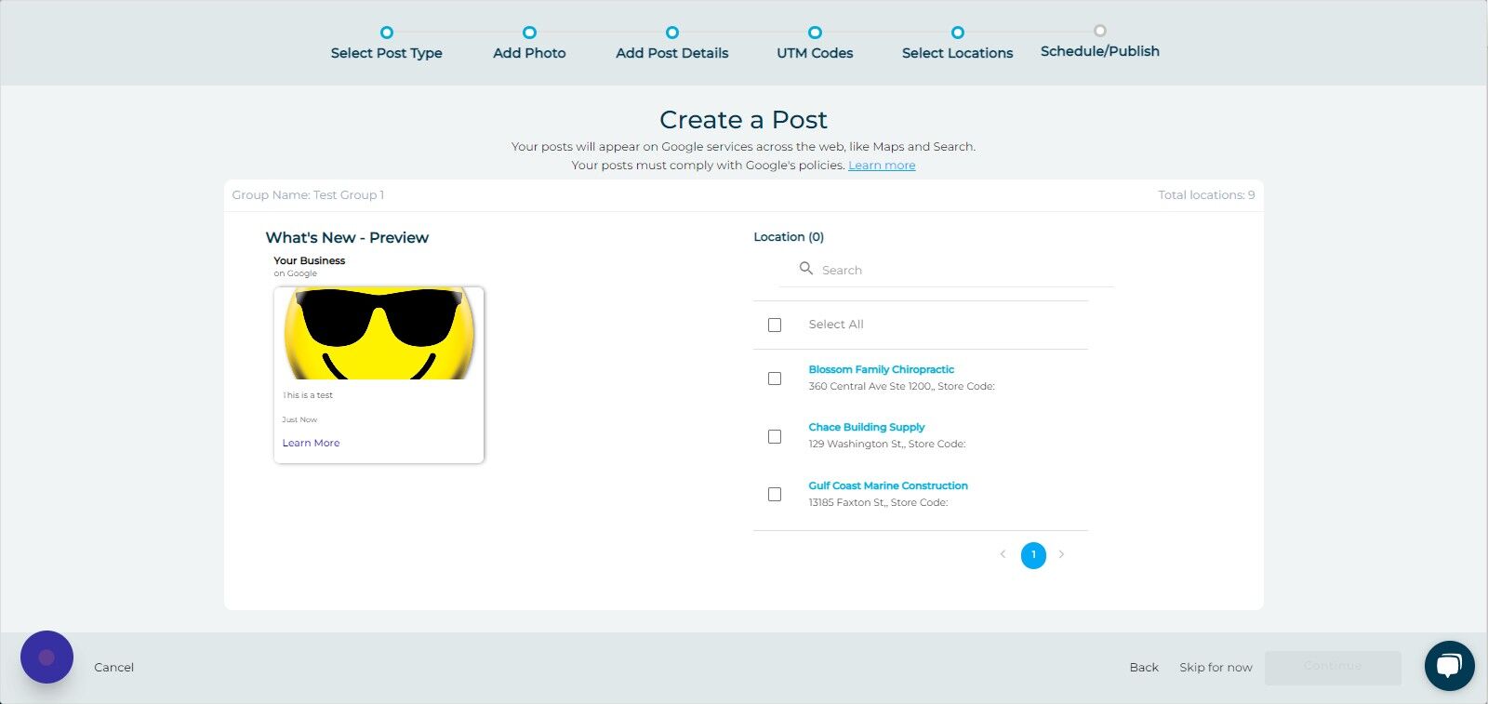Jump to Add Photo step label
The height and width of the screenshot is (704, 1488).
529,53
